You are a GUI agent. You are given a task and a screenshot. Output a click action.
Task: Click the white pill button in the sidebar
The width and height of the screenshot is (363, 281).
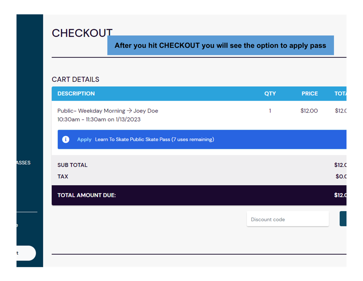pyautogui.click(x=26, y=253)
